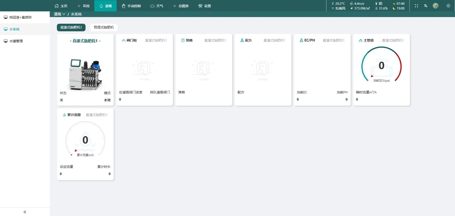Click the 设定流量 label
Image resolution: width=455 pixels, height=216 pixels.
click(67, 167)
